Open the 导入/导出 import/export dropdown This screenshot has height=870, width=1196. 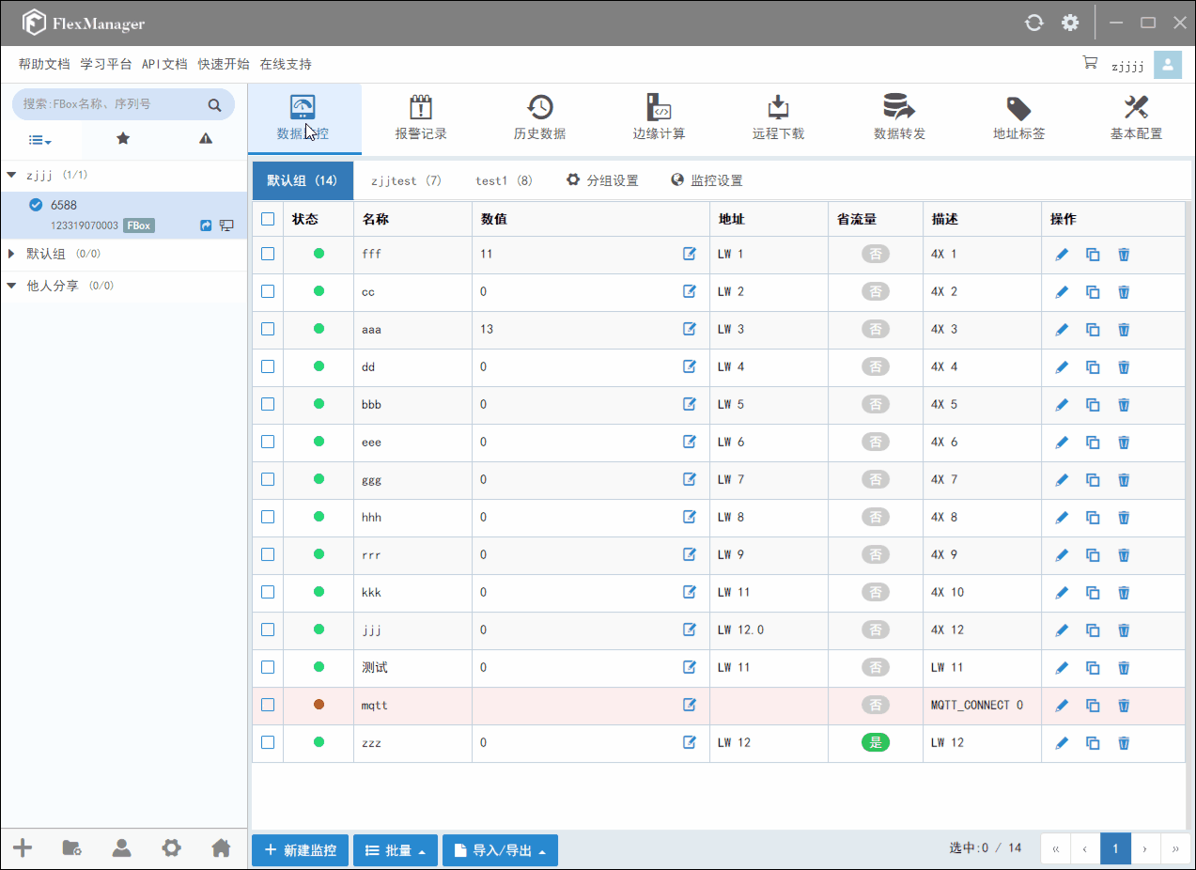point(500,850)
